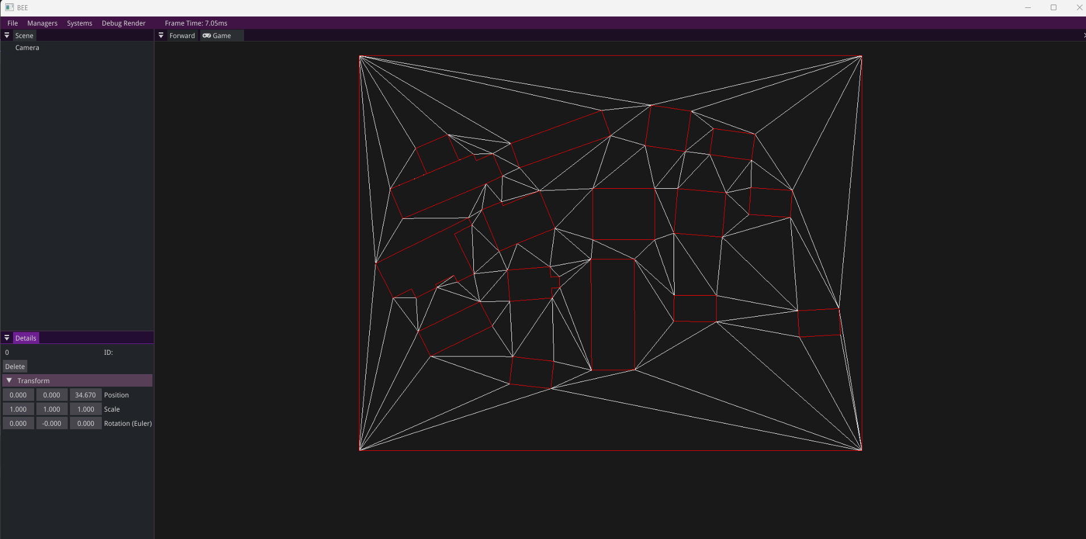Click the ID label in the Details panel
Image resolution: width=1086 pixels, height=539 pixels.
[x=109, y=352]
